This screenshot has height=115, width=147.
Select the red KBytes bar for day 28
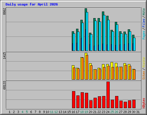[125, 105]
